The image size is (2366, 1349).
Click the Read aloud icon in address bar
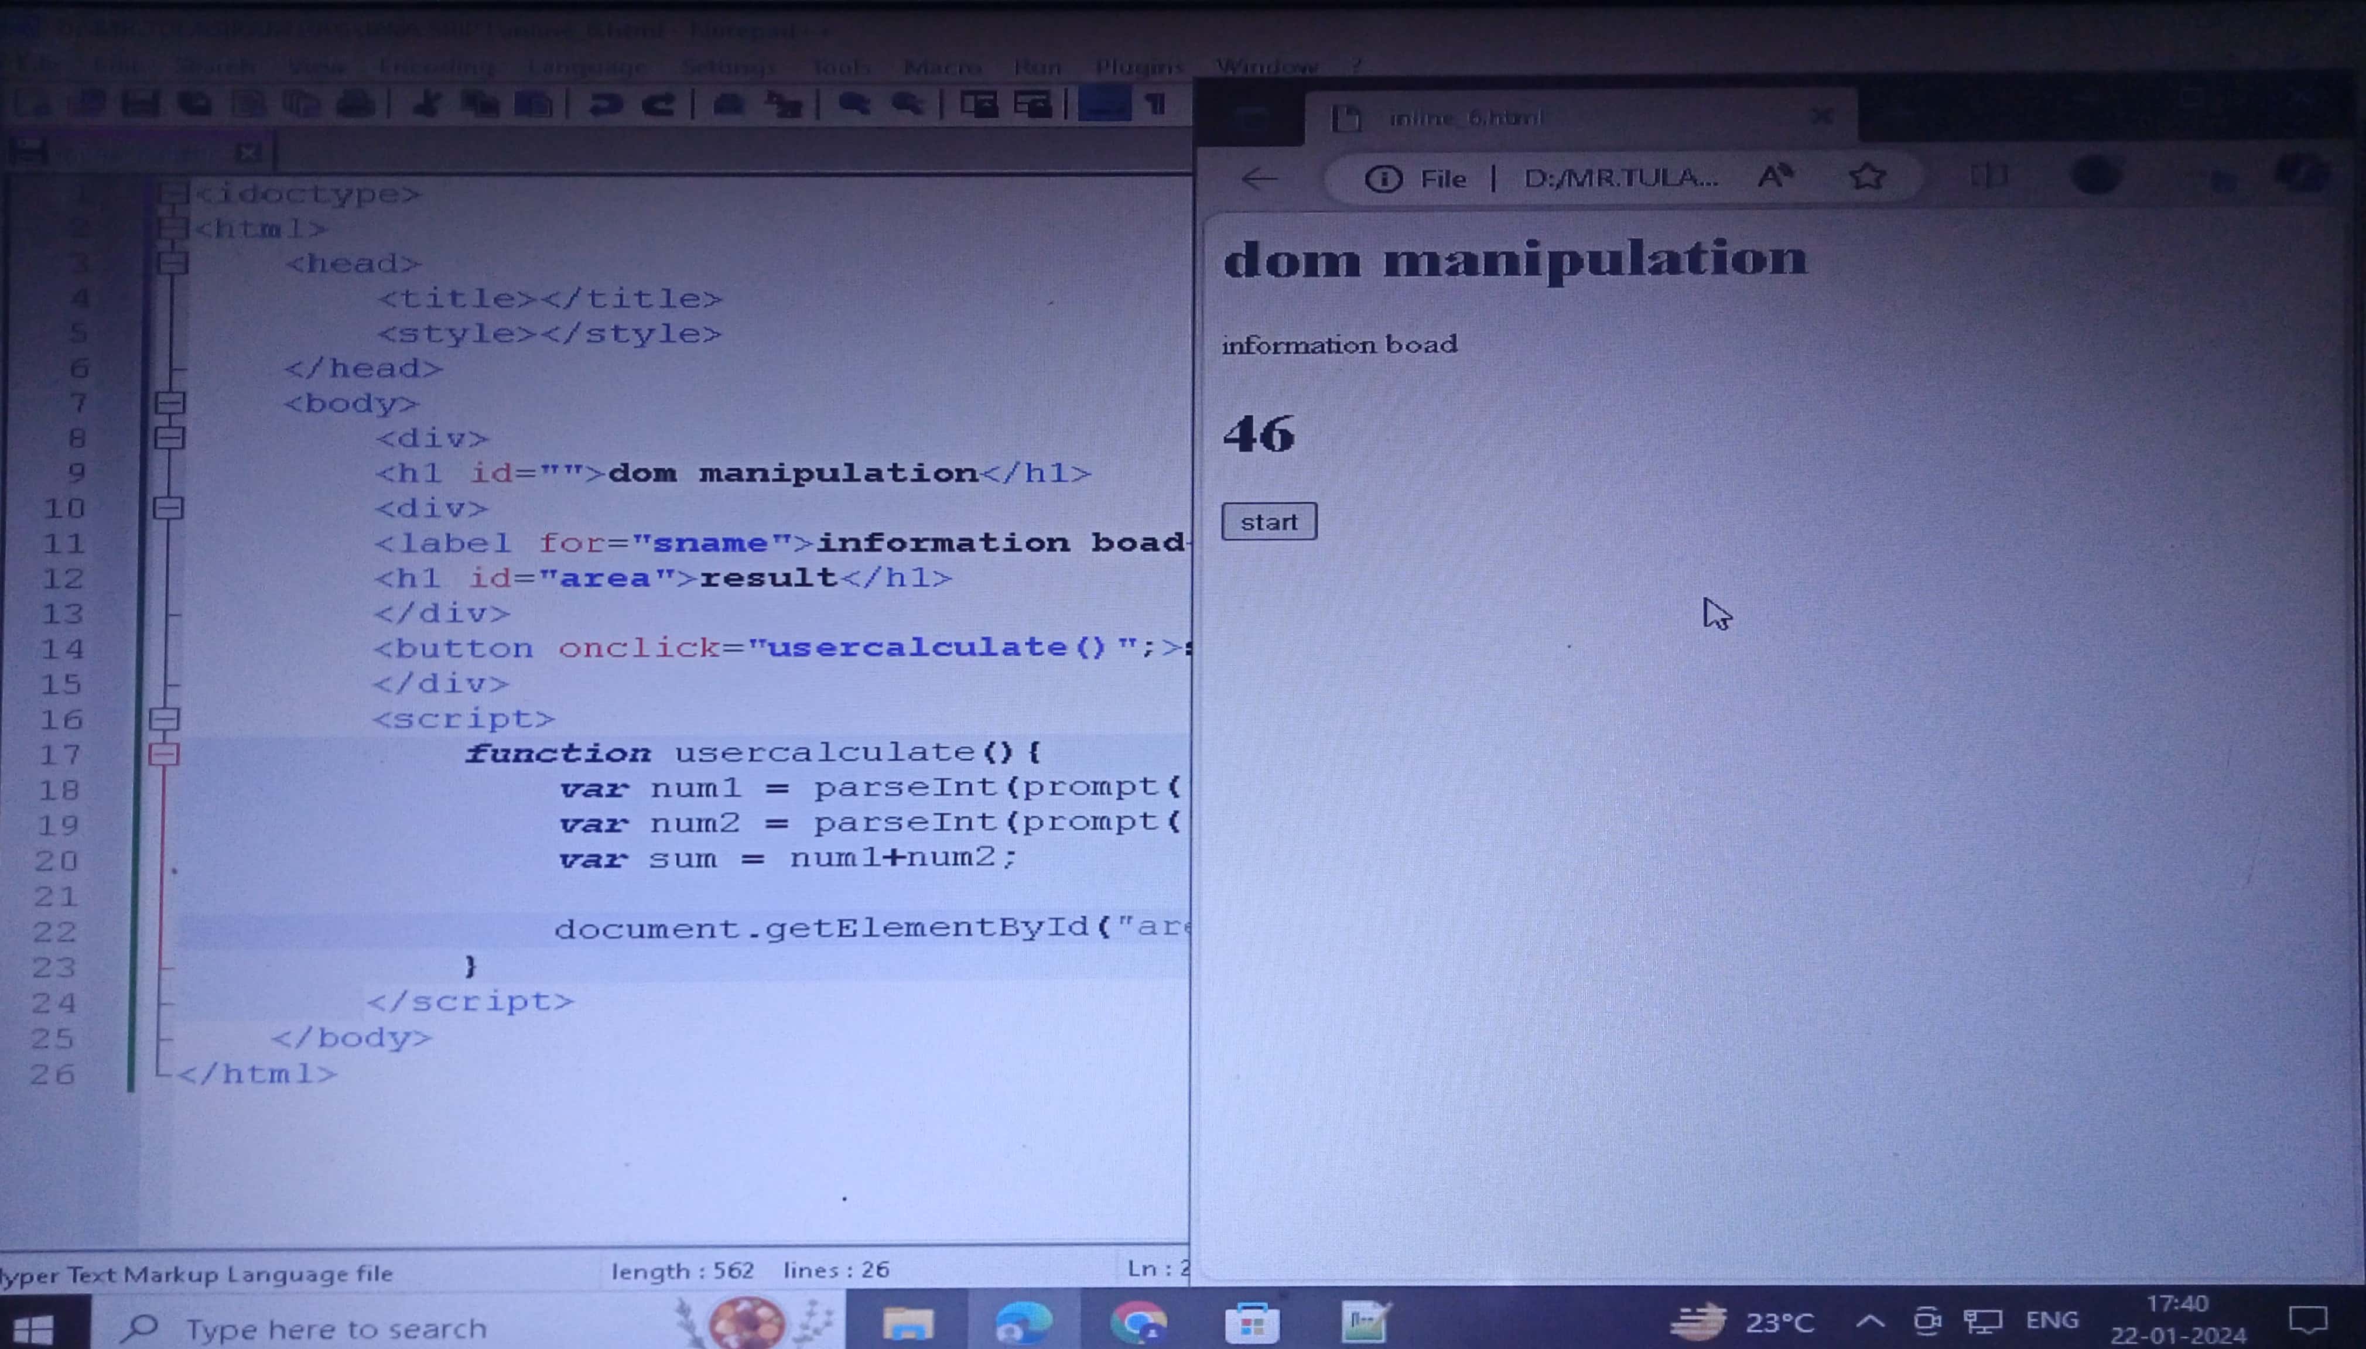click(x=1774, y=176)
